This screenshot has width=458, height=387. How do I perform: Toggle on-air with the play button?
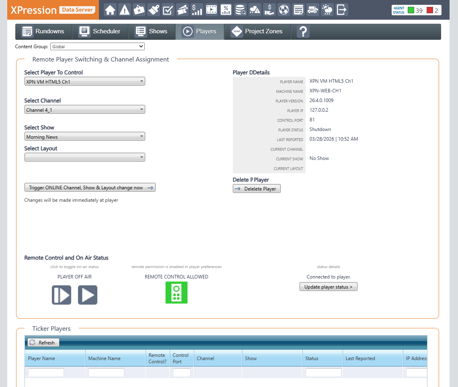pos(88,295)
